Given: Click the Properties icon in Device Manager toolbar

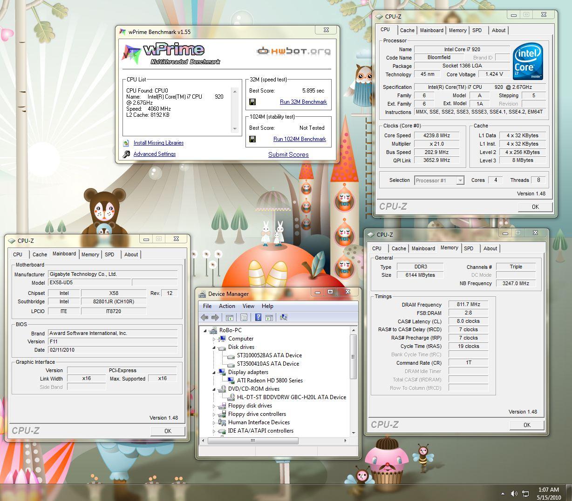Looking at the screenshot, I should click(244, 317).
